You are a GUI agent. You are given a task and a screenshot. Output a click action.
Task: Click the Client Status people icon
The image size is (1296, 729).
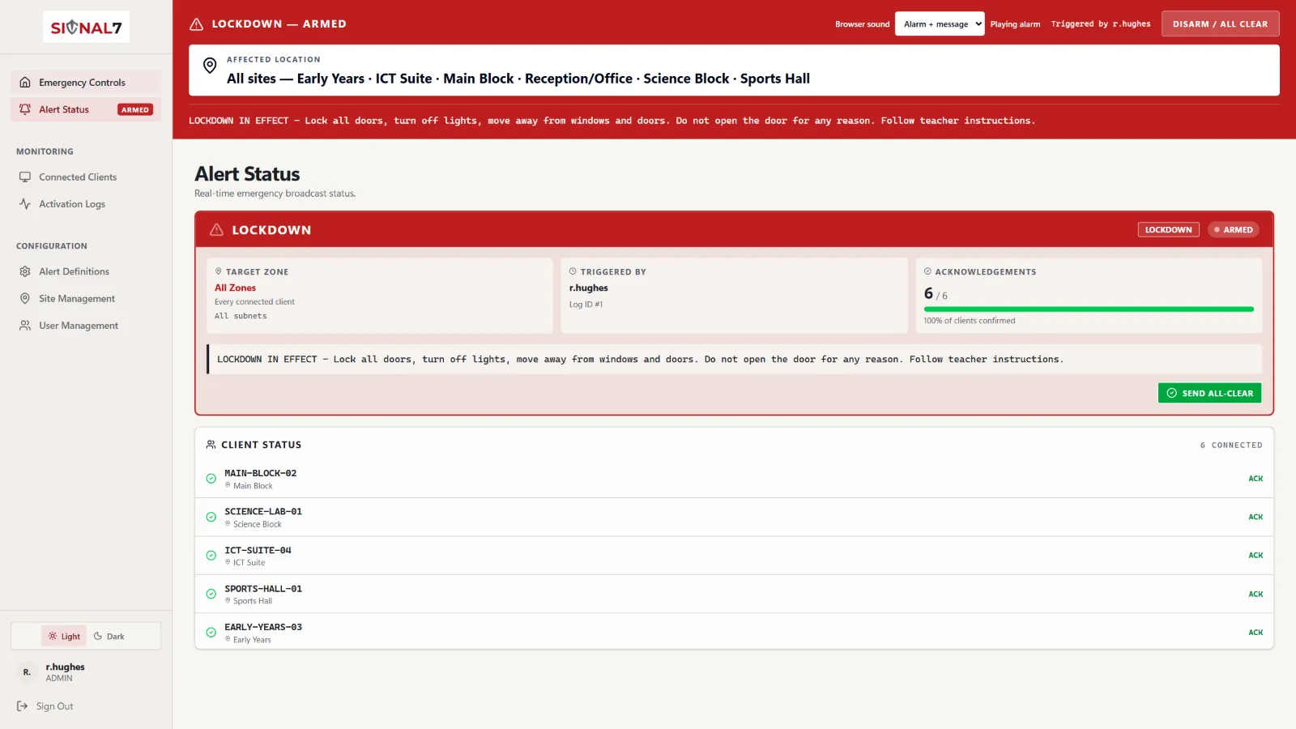click(211, 445)
